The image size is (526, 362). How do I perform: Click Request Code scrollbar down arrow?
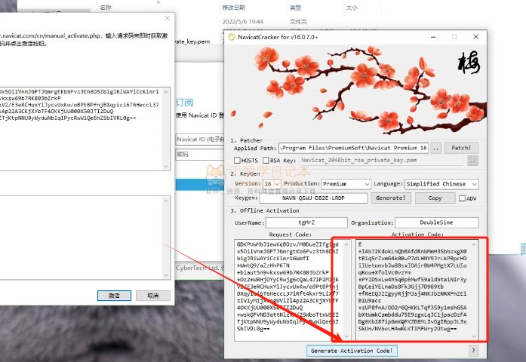347,336
